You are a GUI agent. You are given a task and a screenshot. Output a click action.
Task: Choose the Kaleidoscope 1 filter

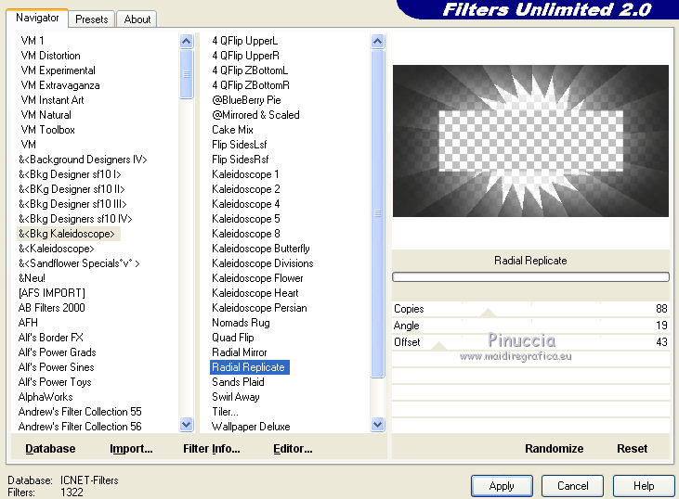pyautogui.click(x=245, y=174)
